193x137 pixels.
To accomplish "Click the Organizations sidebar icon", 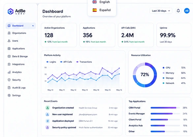I will click(x=9, y=33).
